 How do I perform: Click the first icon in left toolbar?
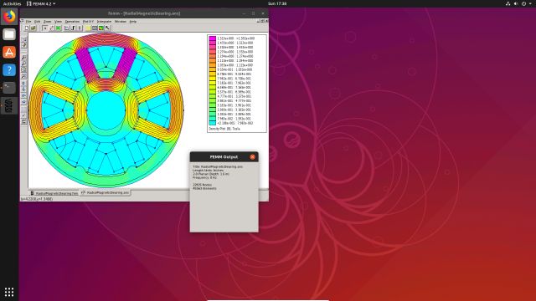click(24, 39)
